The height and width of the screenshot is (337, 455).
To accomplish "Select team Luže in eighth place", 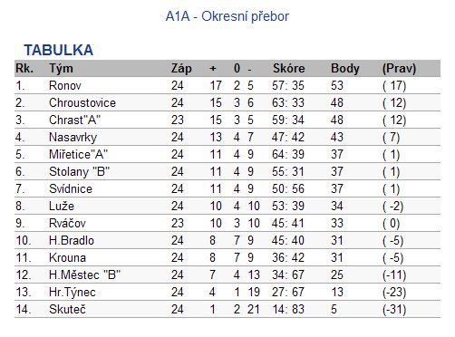I will click(62, 206).
